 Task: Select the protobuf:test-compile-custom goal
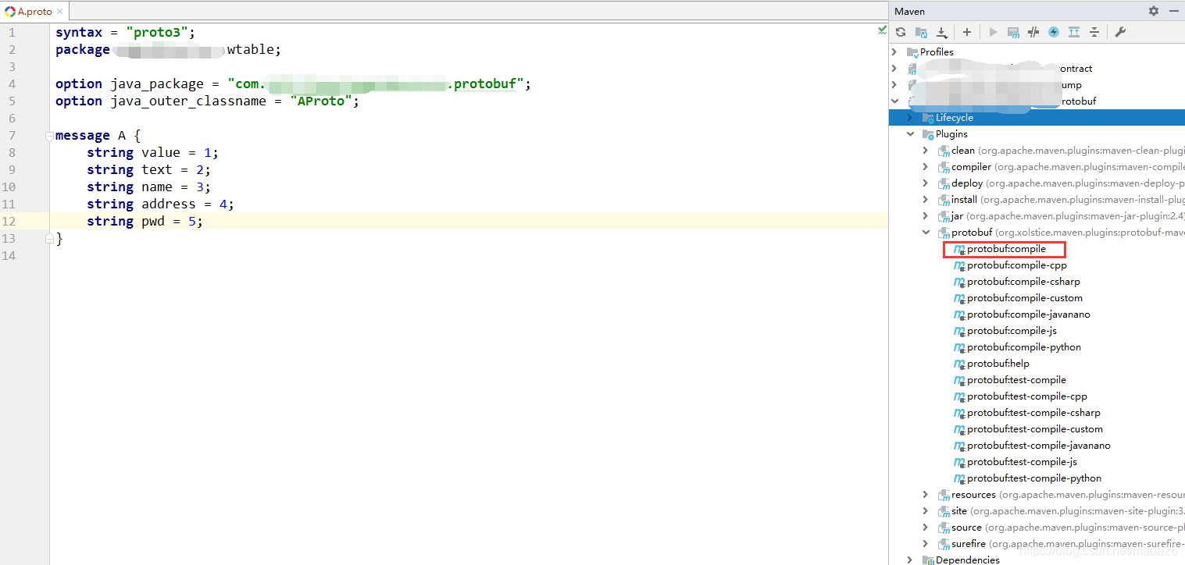click(1035, 429)
